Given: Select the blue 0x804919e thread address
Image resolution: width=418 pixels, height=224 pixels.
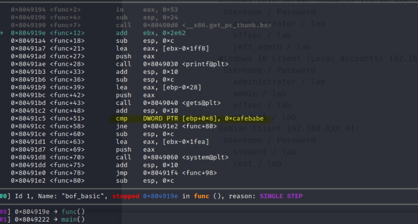Looking at the screenshot, I should 160,196.
